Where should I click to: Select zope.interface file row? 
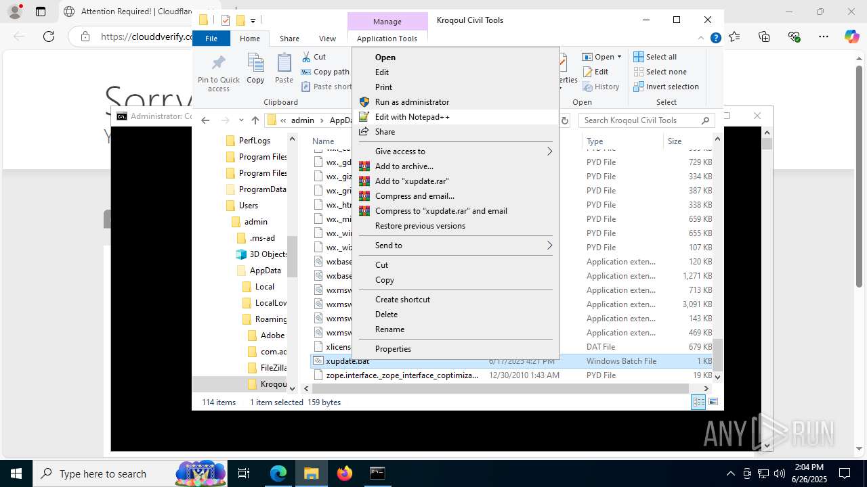tap(511, 375)
